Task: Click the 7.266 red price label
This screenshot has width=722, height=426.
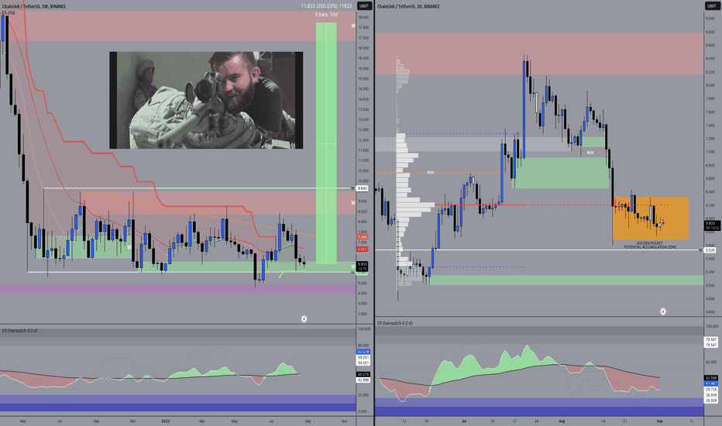Action: 363,237
